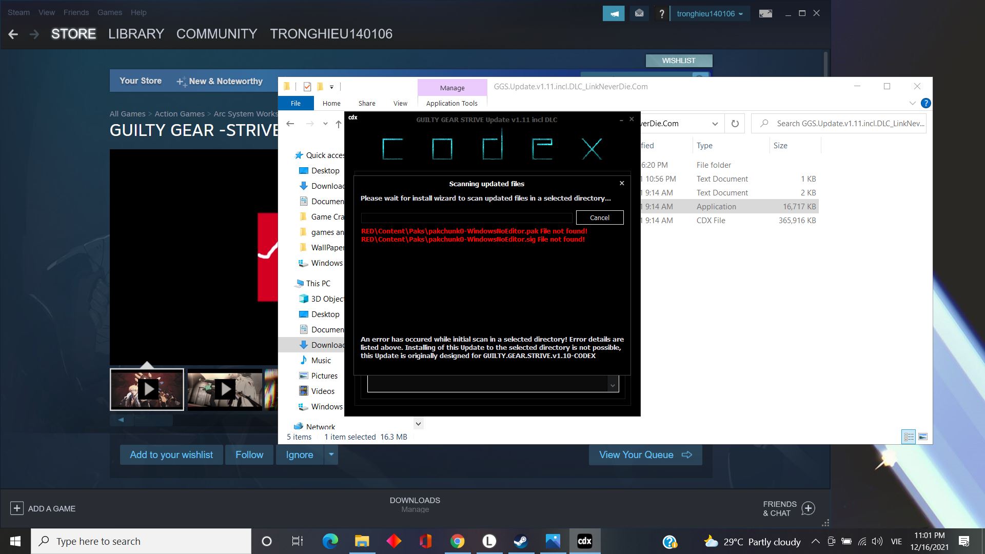Open the Explorer address bar dropdown
The width and height of the screenshot is (985, 554).
coord(715,124)
